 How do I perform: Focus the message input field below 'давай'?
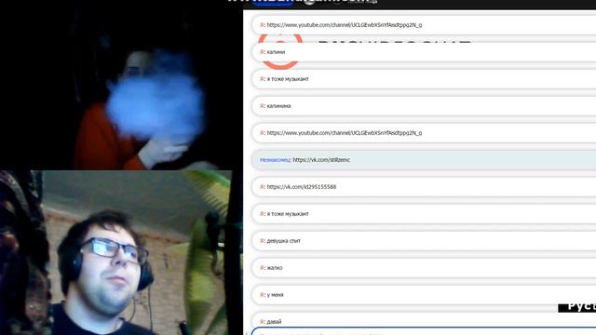424,331
